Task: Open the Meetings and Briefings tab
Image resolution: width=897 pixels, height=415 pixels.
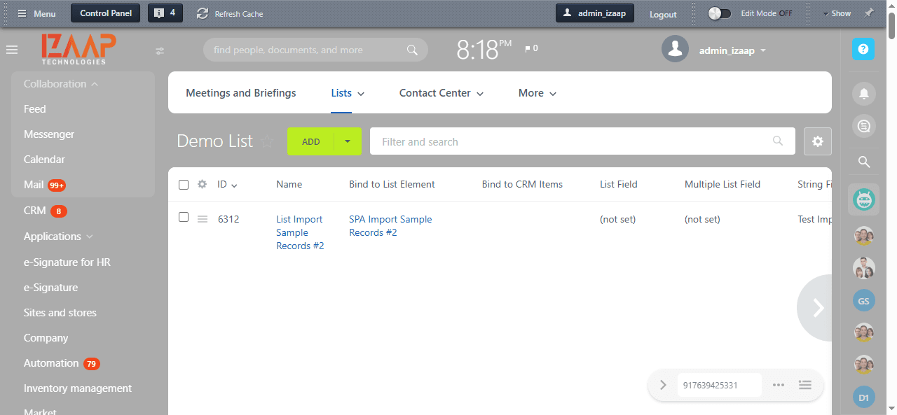Action: point(241,93)
